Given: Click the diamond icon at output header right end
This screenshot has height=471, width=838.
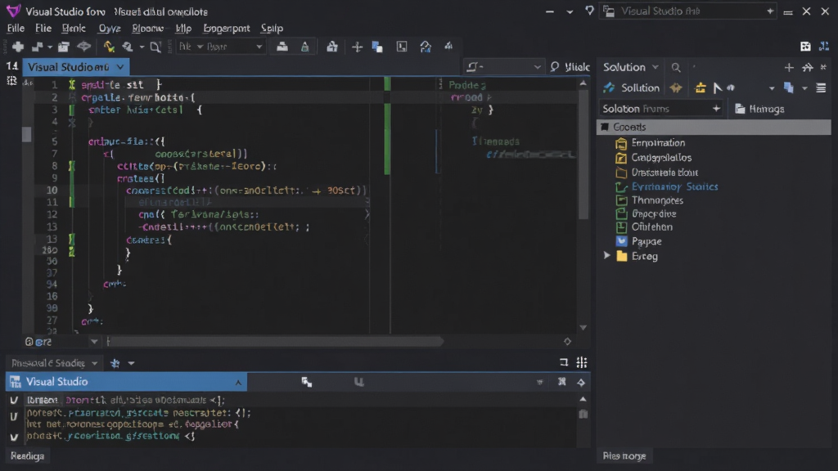Looking at the screenshot, I should pos(581,383).
